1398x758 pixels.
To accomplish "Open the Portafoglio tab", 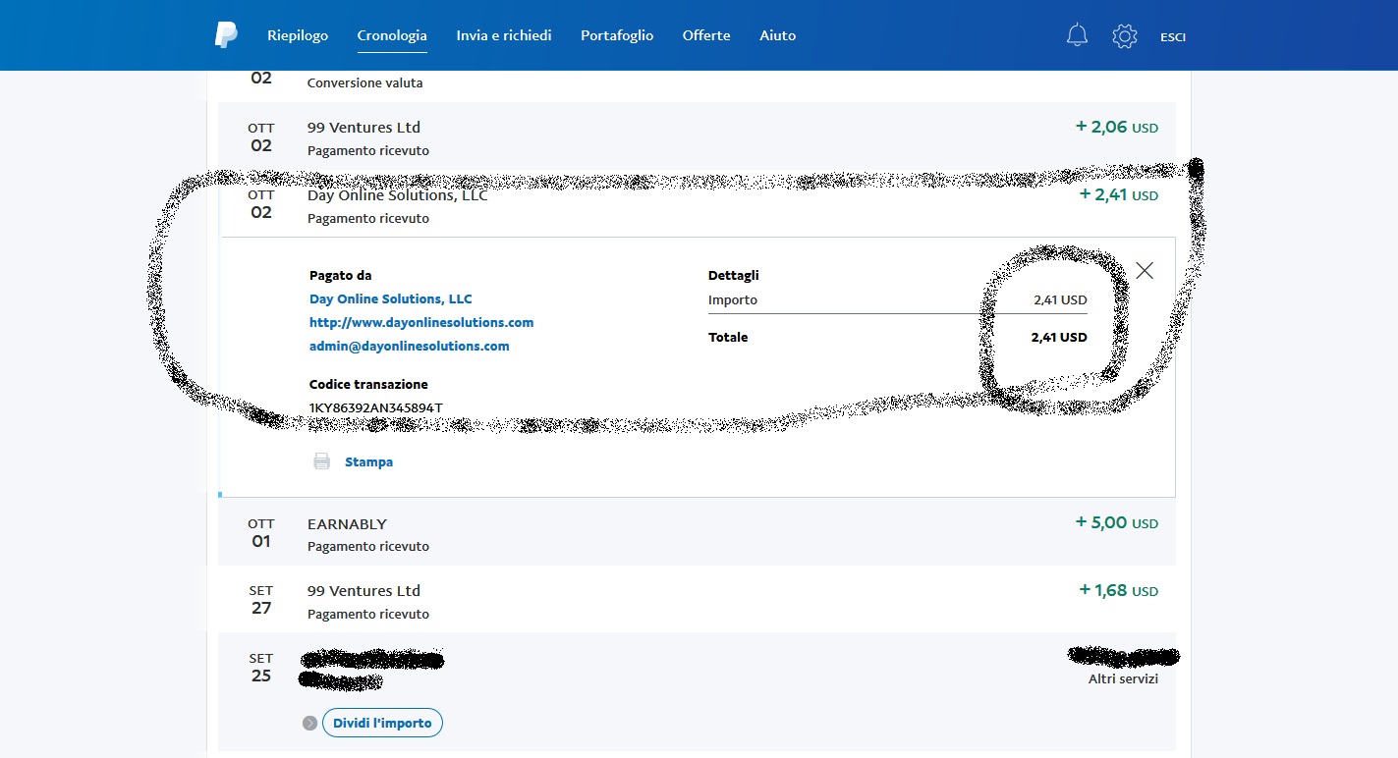I will click(x=617, y=35).
